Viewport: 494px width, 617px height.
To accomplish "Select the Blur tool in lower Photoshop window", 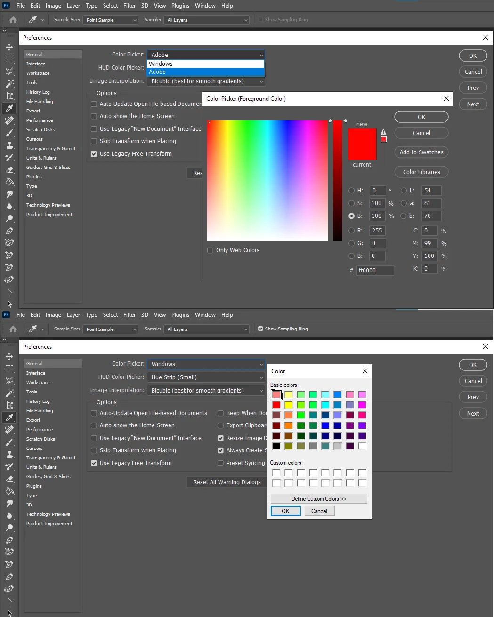I will pos(9,515).
